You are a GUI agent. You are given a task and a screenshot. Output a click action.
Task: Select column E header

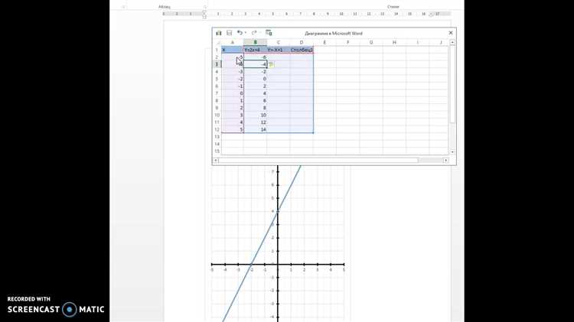pyautogui.click(x=325, y=42)
